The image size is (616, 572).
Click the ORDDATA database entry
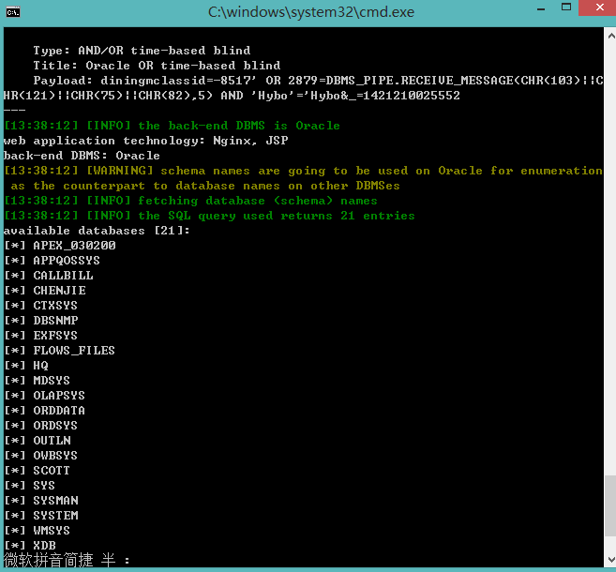[x=45, y=410]
